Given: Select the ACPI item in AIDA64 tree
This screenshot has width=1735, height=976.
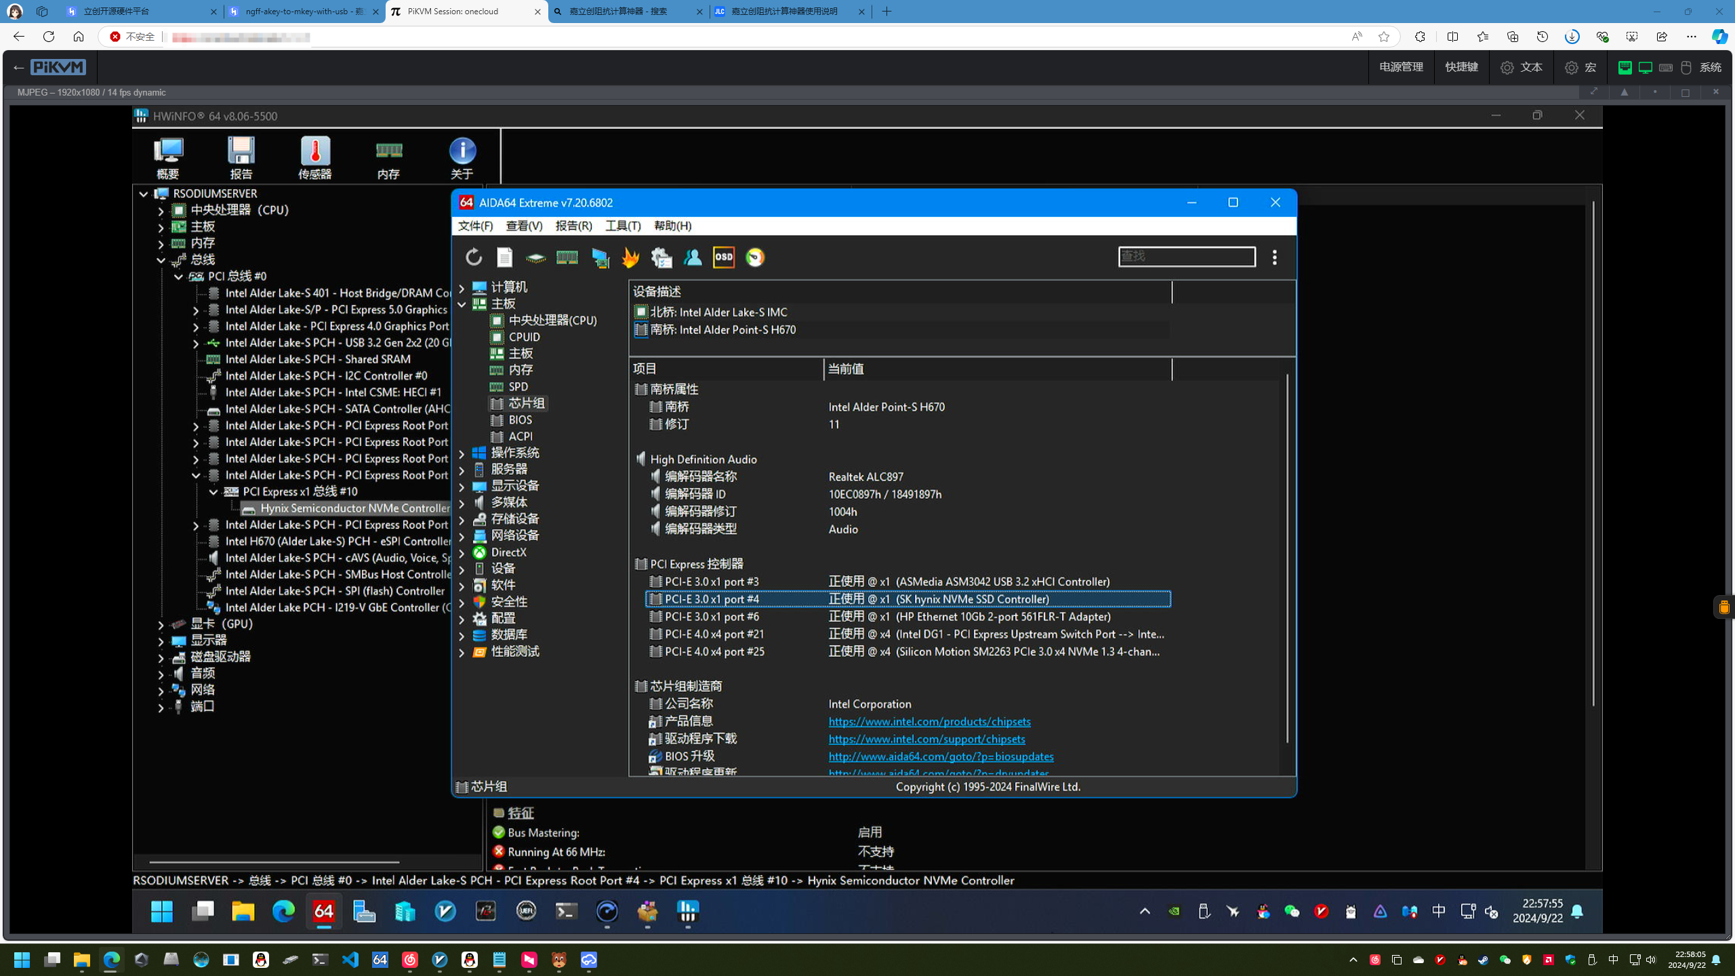Looking at the screenshot, I should pos(520,437).
